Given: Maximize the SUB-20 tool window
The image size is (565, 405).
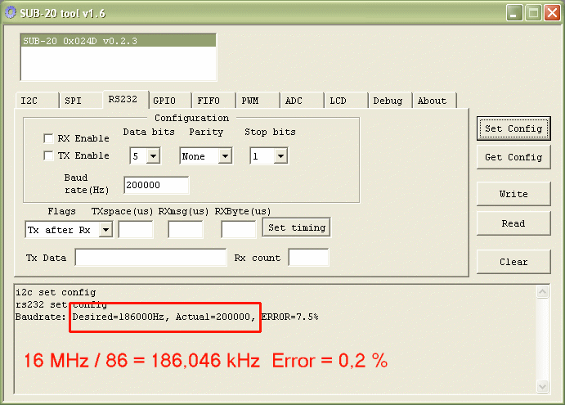Looking at the screenshot, I should [x=533, y=13].
